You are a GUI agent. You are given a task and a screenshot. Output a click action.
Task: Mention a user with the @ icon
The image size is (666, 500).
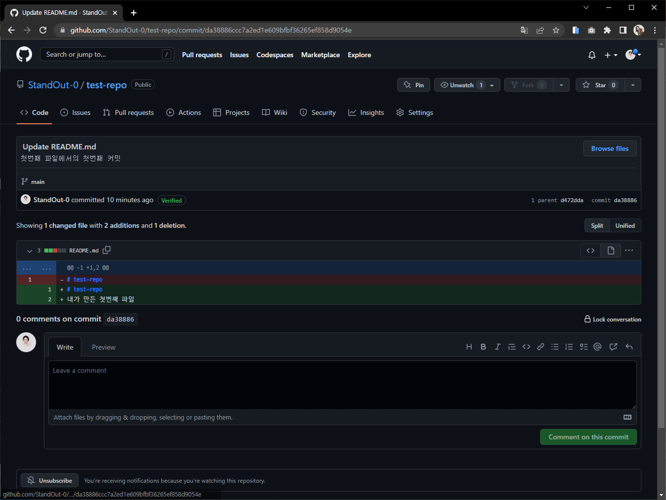[597, 347]
